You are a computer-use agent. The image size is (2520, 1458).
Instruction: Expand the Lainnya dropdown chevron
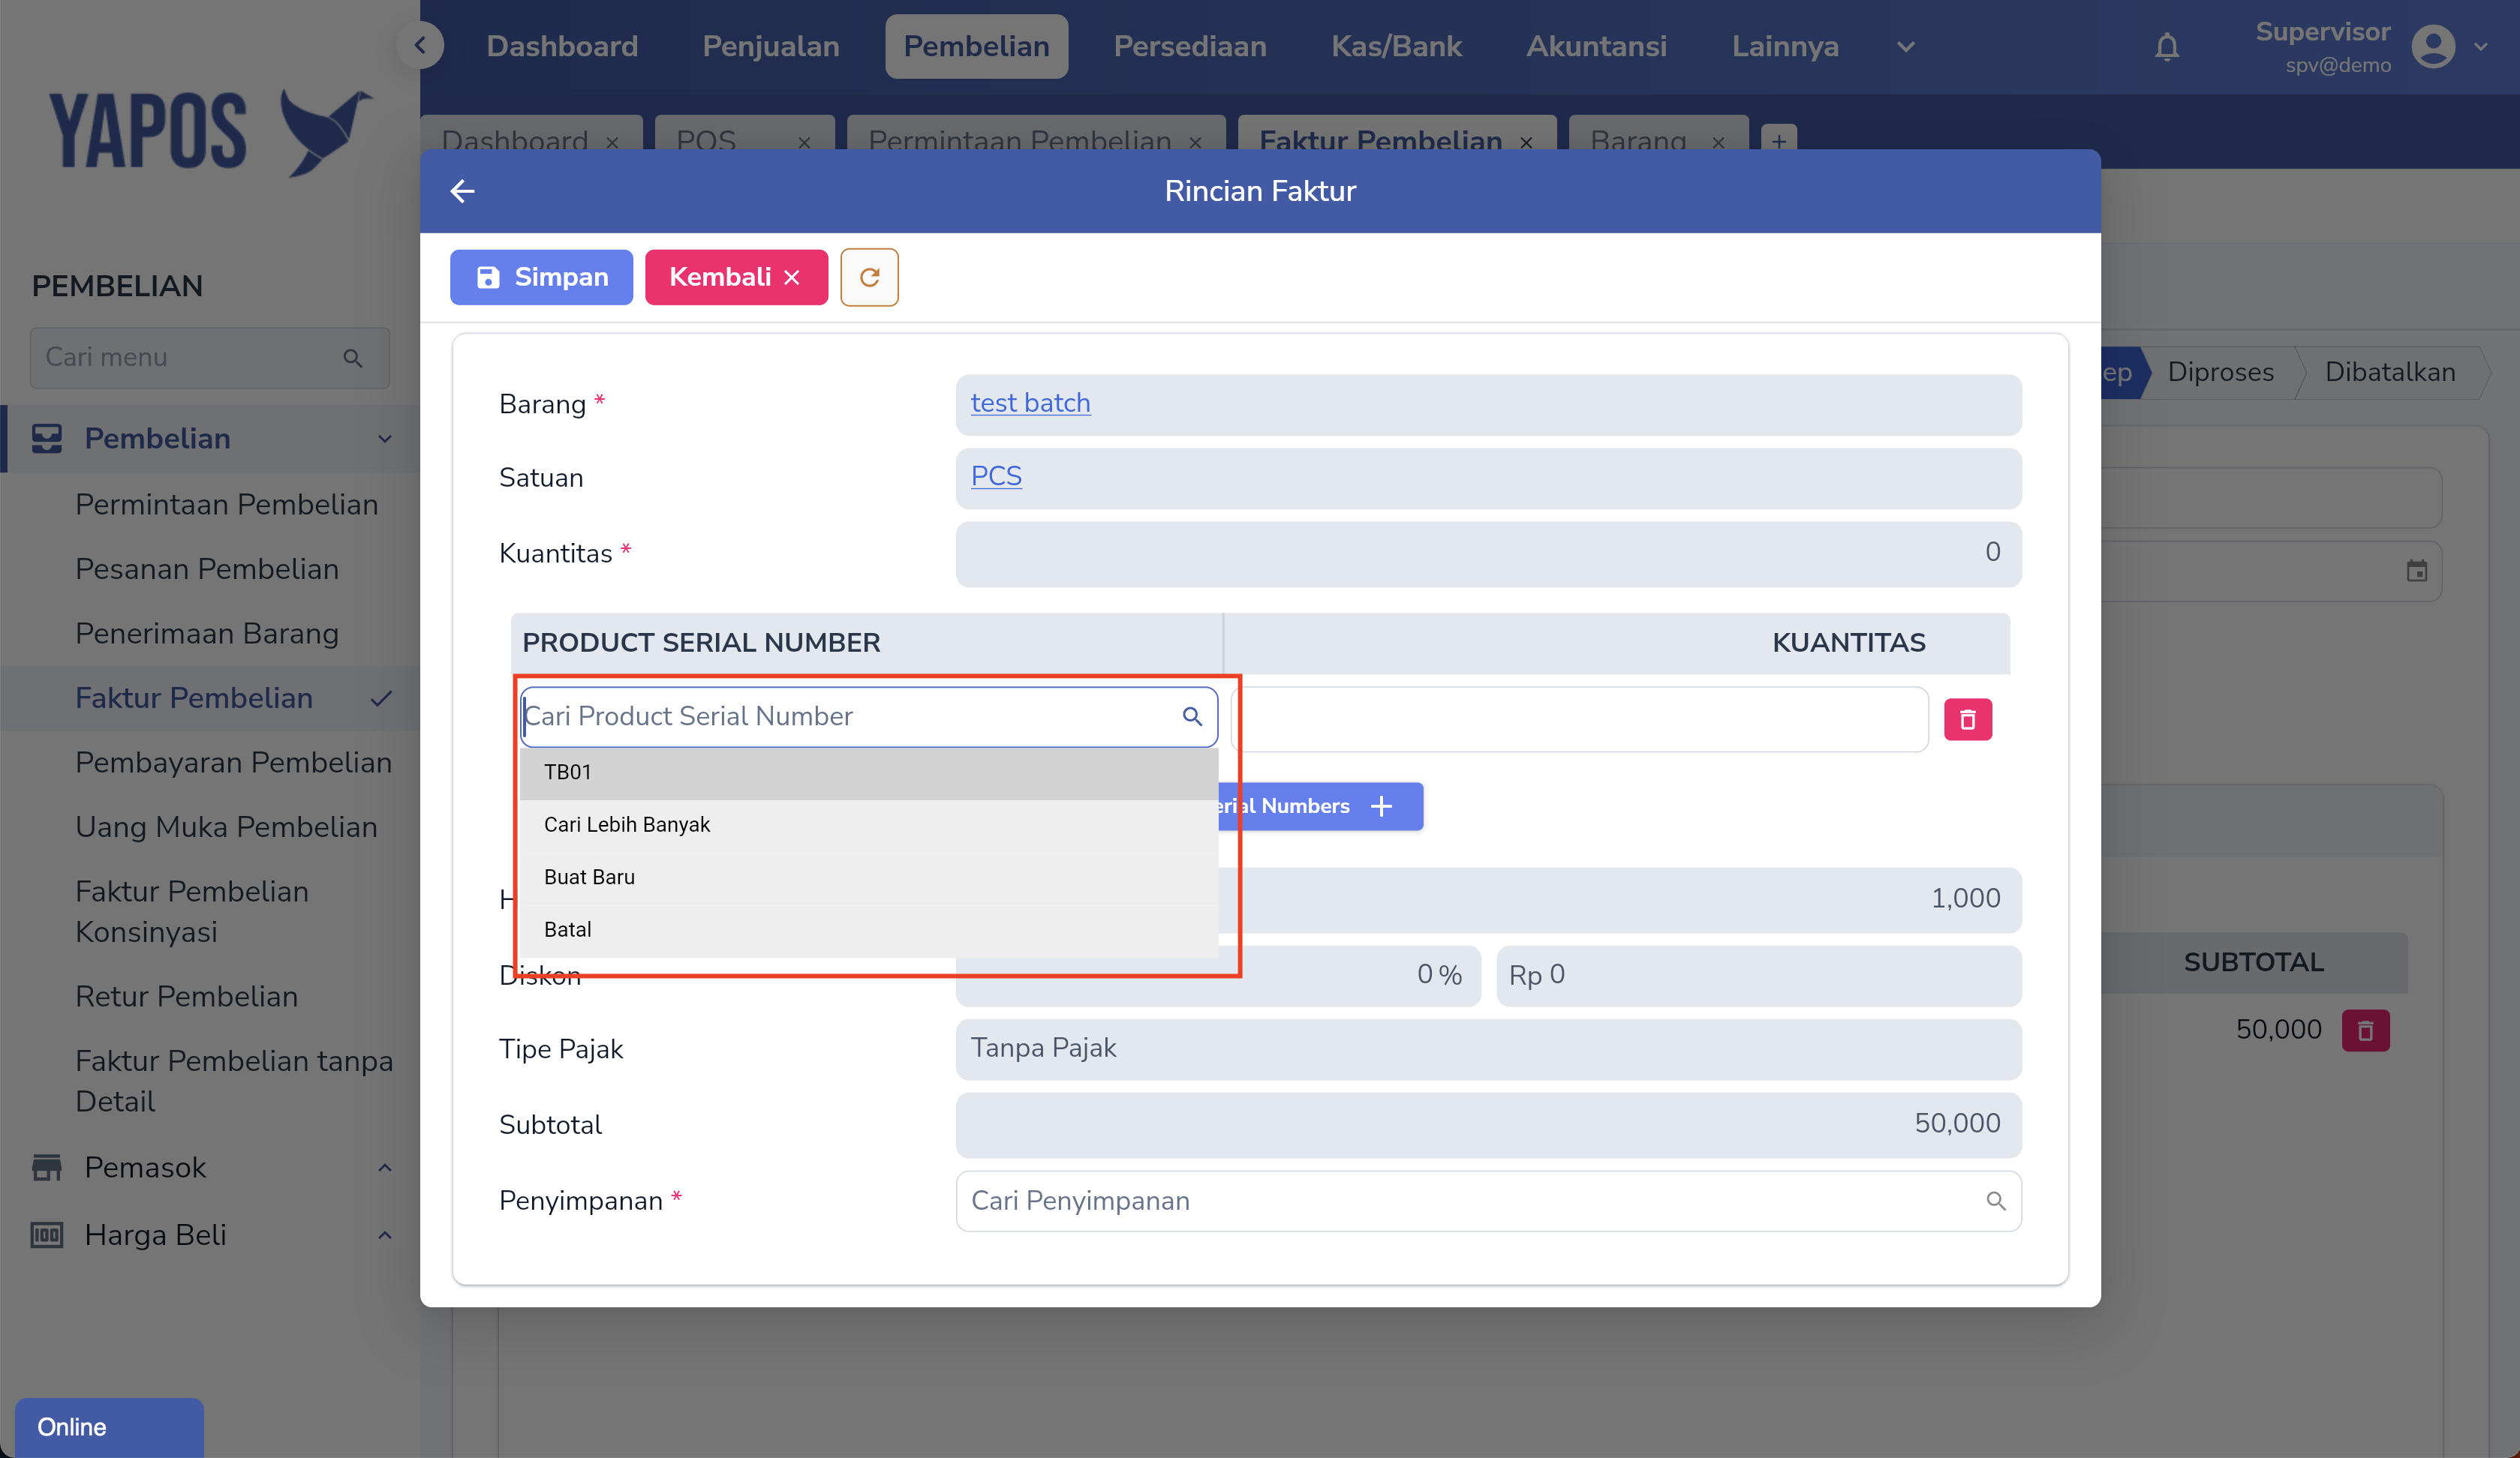point(1905,47)
